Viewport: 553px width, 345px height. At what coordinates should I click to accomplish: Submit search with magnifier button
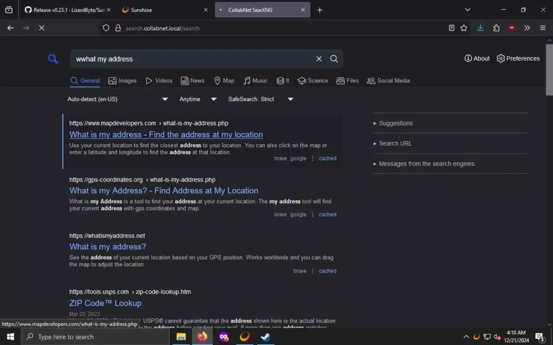(334, 59)
